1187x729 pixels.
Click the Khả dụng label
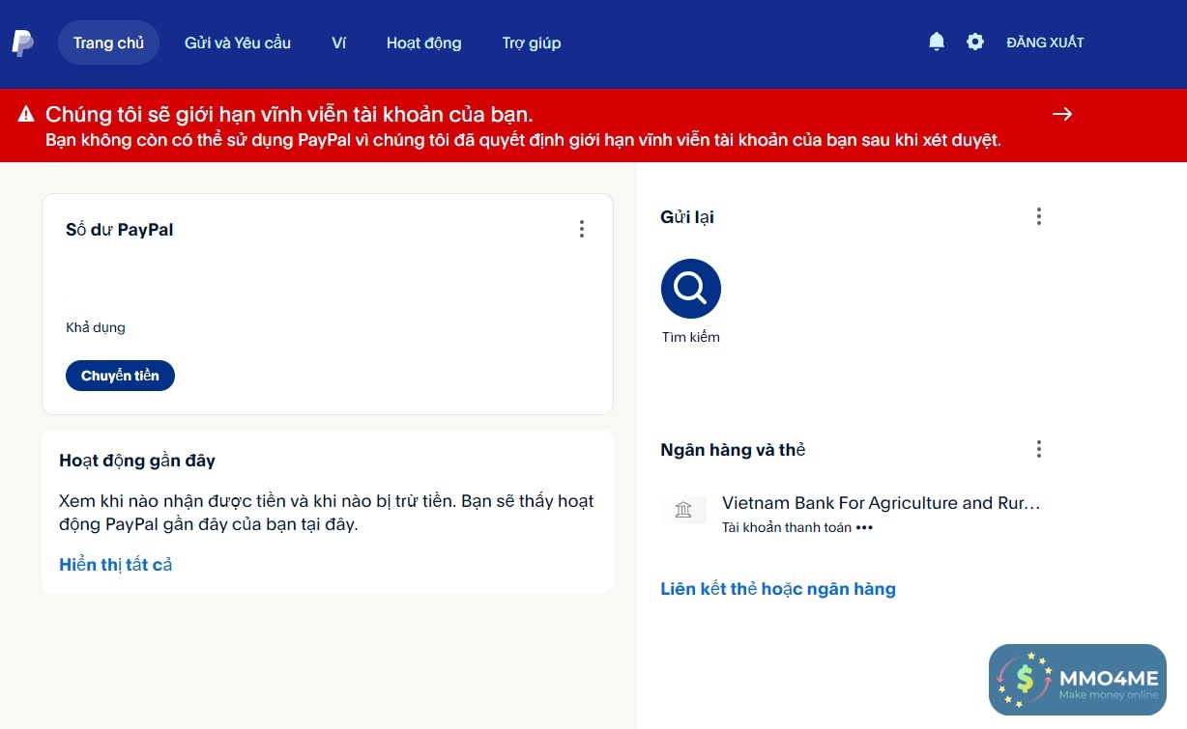pyautogui.click(x=96, y=327)
